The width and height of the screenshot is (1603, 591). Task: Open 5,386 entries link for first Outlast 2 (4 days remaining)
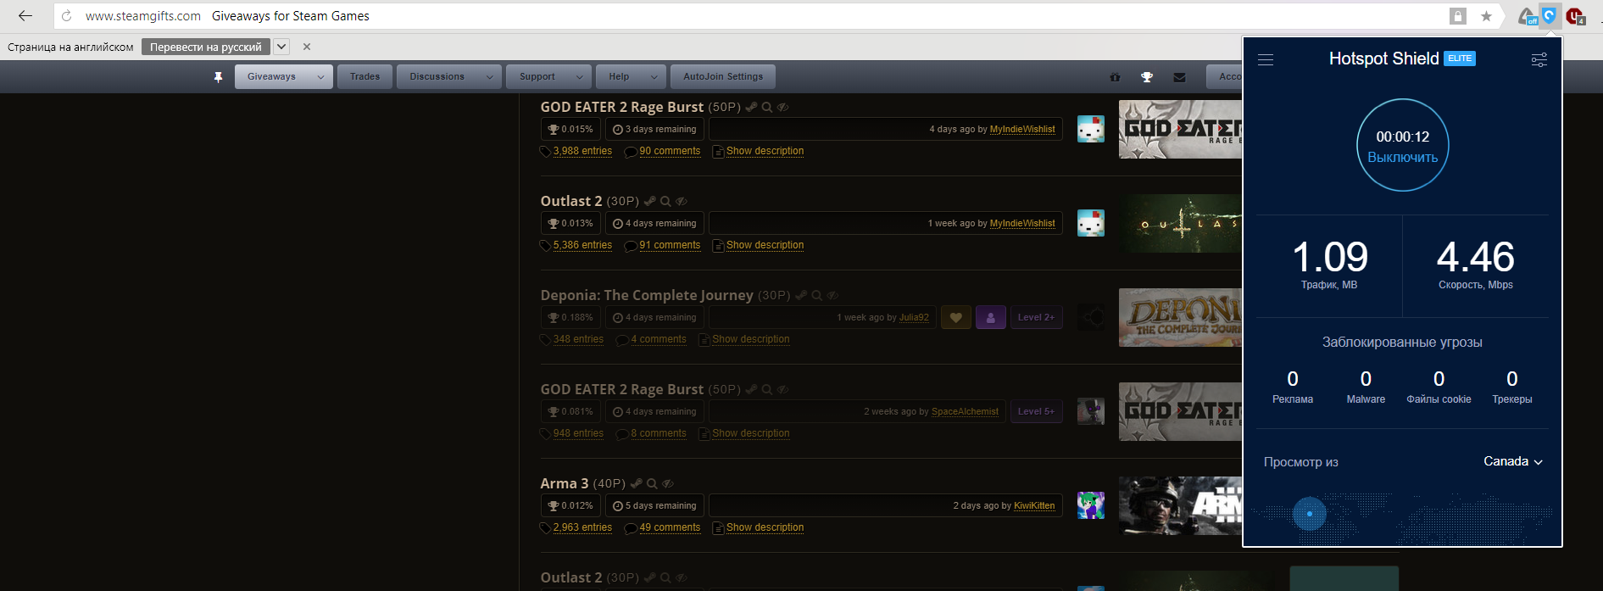pos(582,245)
